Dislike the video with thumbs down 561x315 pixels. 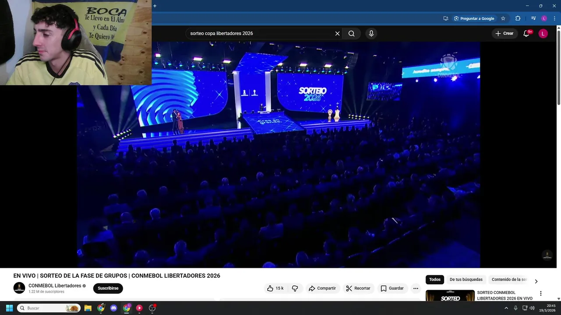click(295, 288)
